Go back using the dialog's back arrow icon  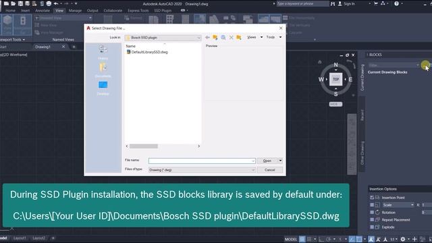pyautogui.click(x=207, y=37)
